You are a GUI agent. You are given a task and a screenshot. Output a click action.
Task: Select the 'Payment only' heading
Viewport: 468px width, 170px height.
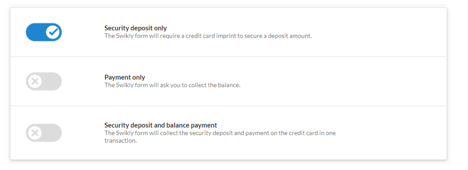click(125, 77)
